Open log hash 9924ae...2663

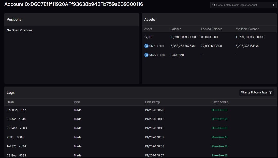[x=17, y=128]
